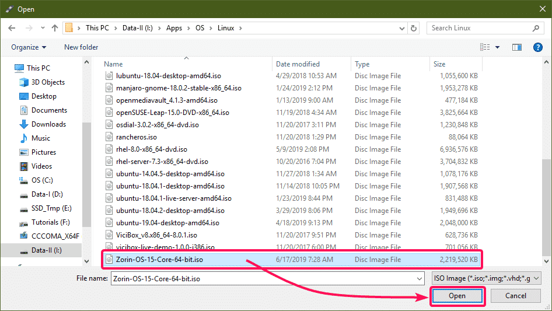Open the view options dropdown arrow

(x=497, y=47)
